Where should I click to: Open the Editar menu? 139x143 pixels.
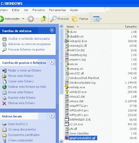point(16,10)
